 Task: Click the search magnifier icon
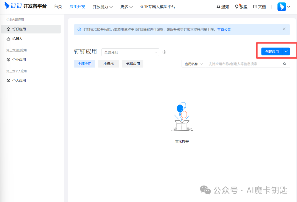(x=285, y=64)
